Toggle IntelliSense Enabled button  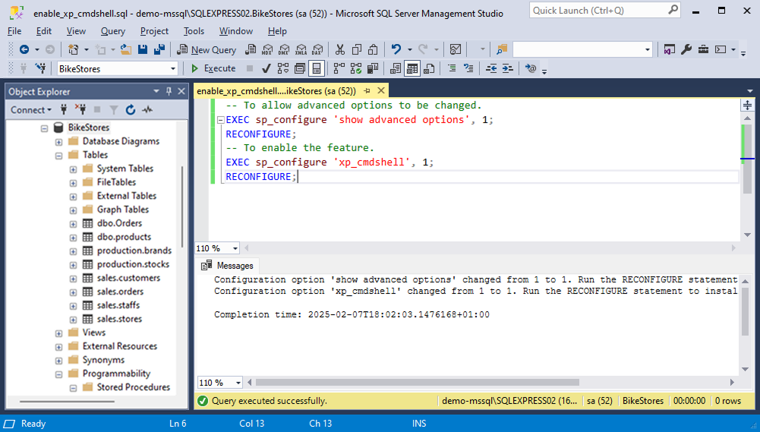316,68
